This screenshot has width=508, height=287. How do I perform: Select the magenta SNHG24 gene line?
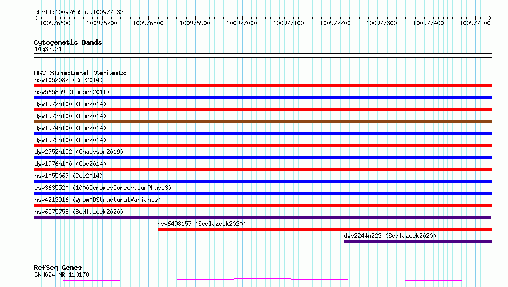click(263, 280)
